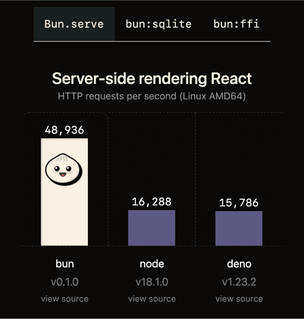Switch to the bun:sqlite tab
Image resolution: width=304 pixels, height=319 pixels.
pos(158,24)
